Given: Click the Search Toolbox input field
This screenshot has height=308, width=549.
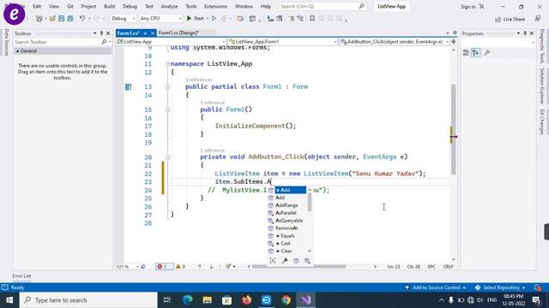Looking at the screenshot, I should click(x=57, y=42).
